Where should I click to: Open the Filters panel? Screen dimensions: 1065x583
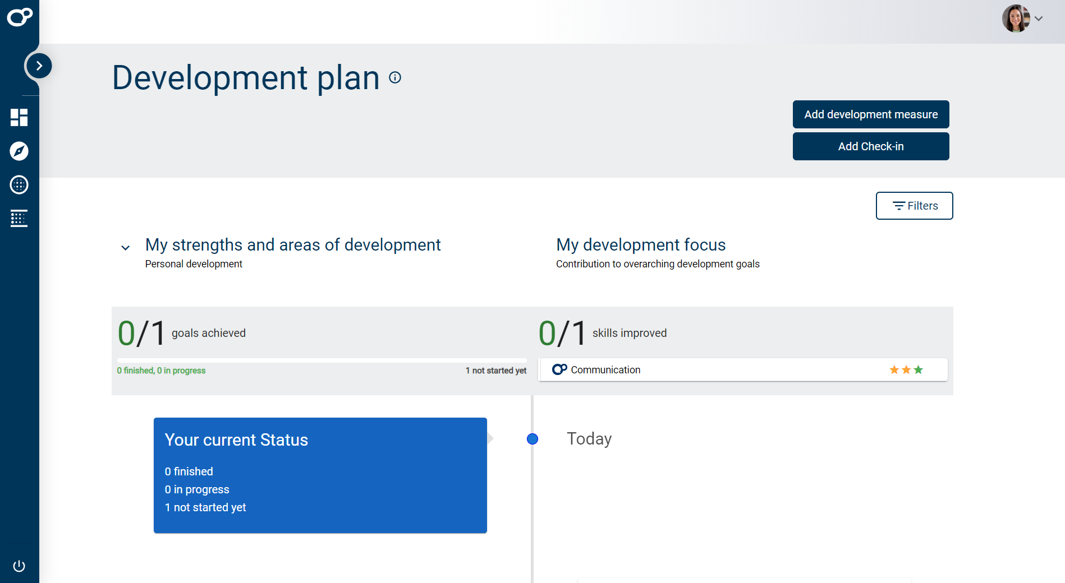click(914, 206)
